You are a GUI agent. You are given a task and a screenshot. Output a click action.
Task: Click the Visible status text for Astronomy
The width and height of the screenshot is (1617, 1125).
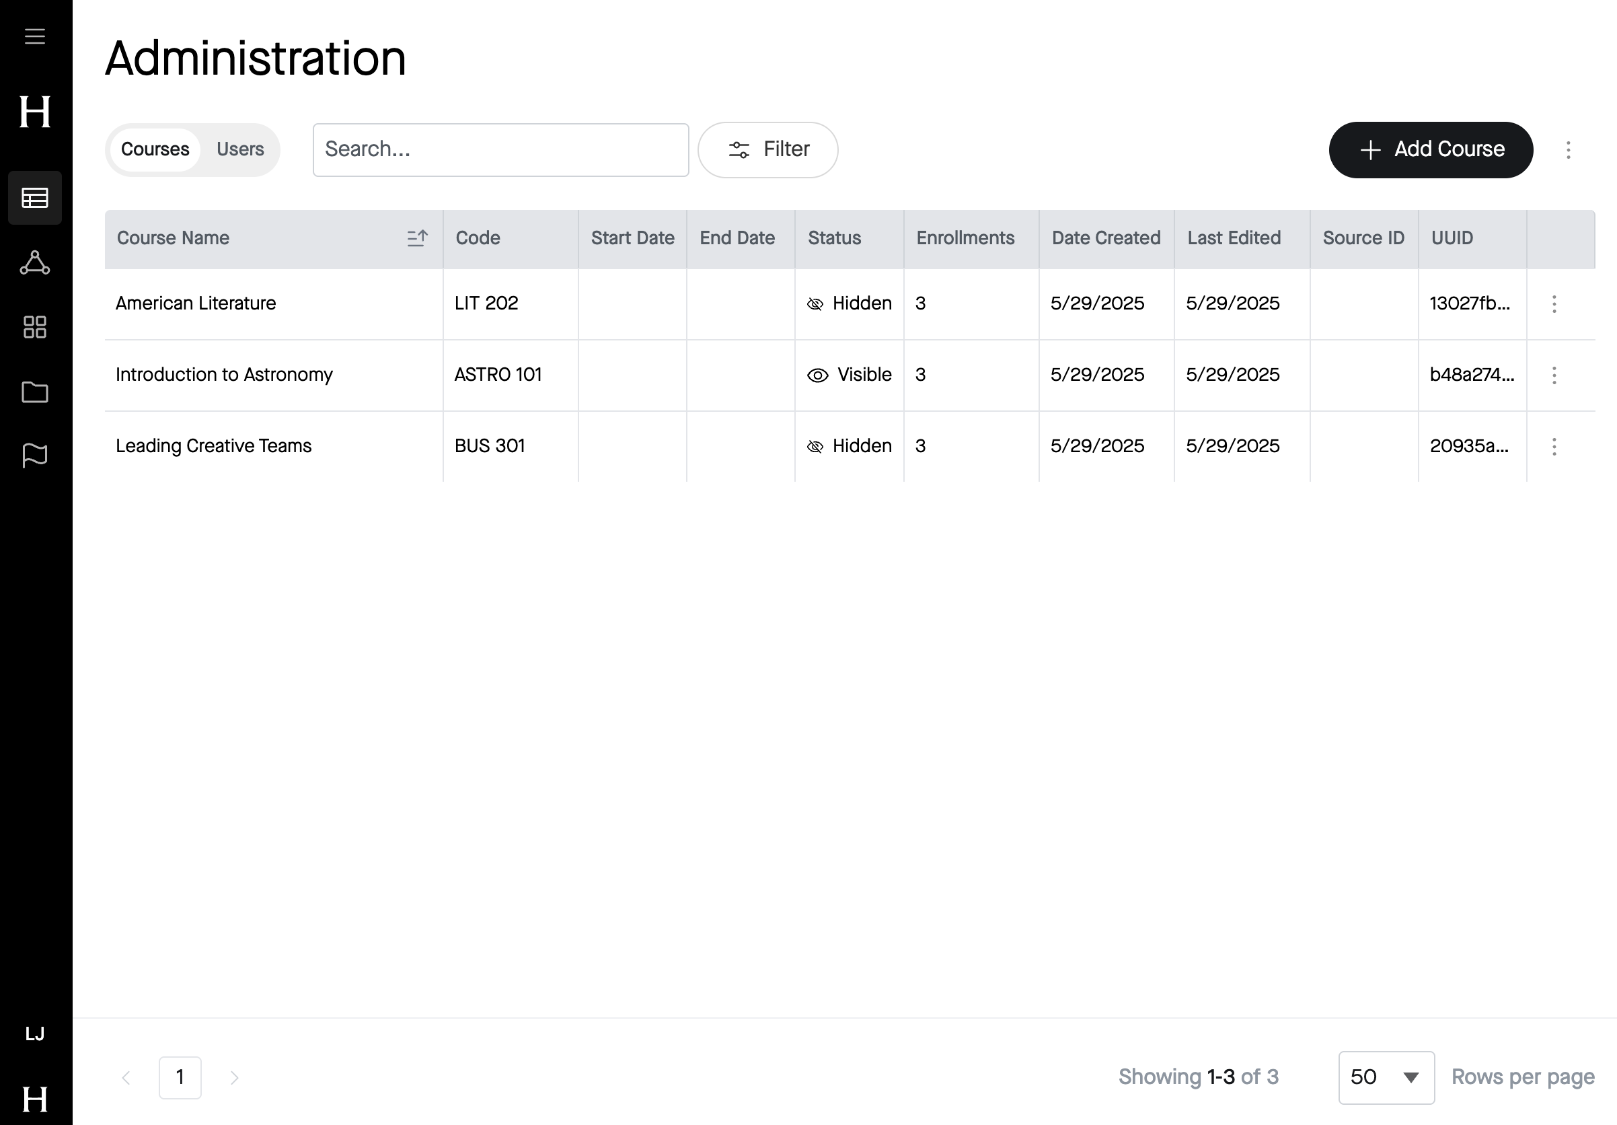point(864,375)
